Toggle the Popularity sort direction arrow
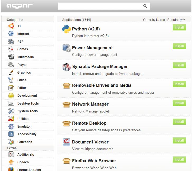The width and height of the screenshot is (193, 171). (x=184, y=20)
